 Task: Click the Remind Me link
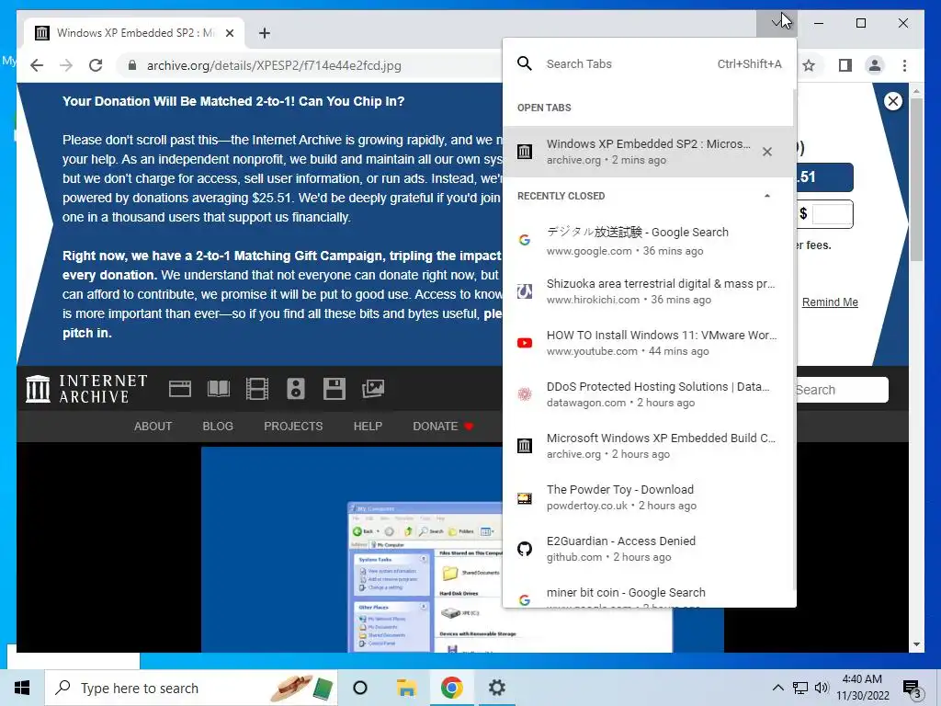(x=830, y=302)
